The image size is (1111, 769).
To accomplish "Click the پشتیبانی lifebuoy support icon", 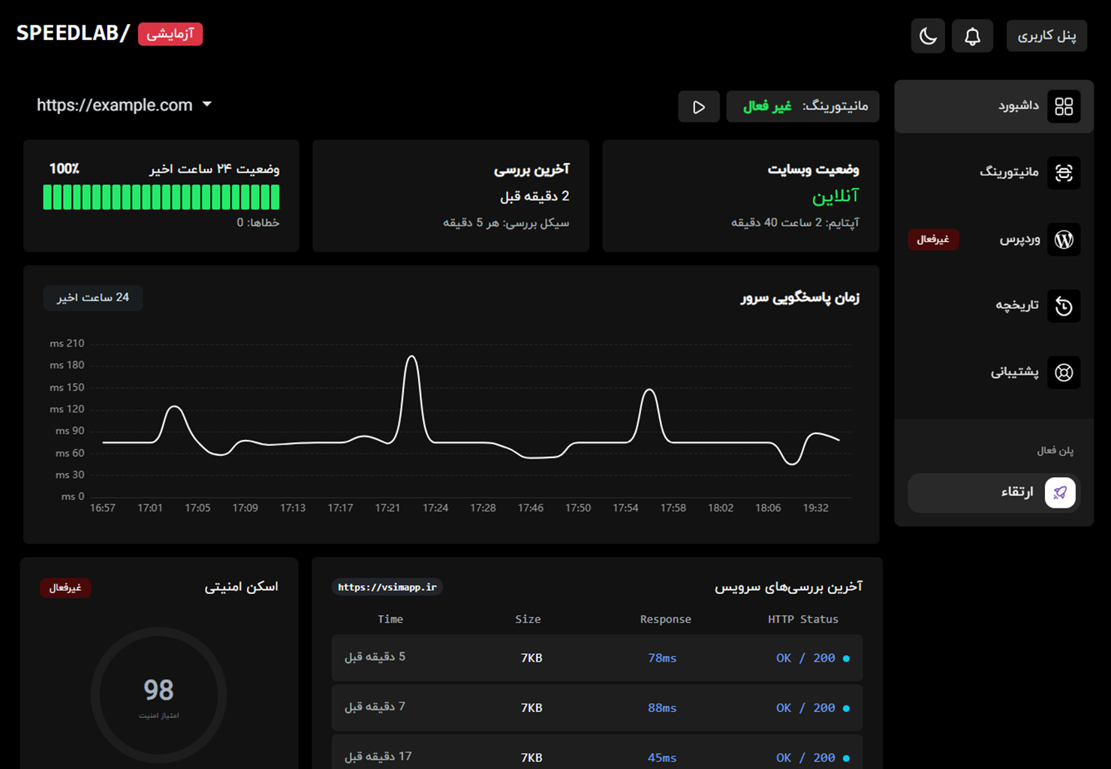I will coord(1064,372).
